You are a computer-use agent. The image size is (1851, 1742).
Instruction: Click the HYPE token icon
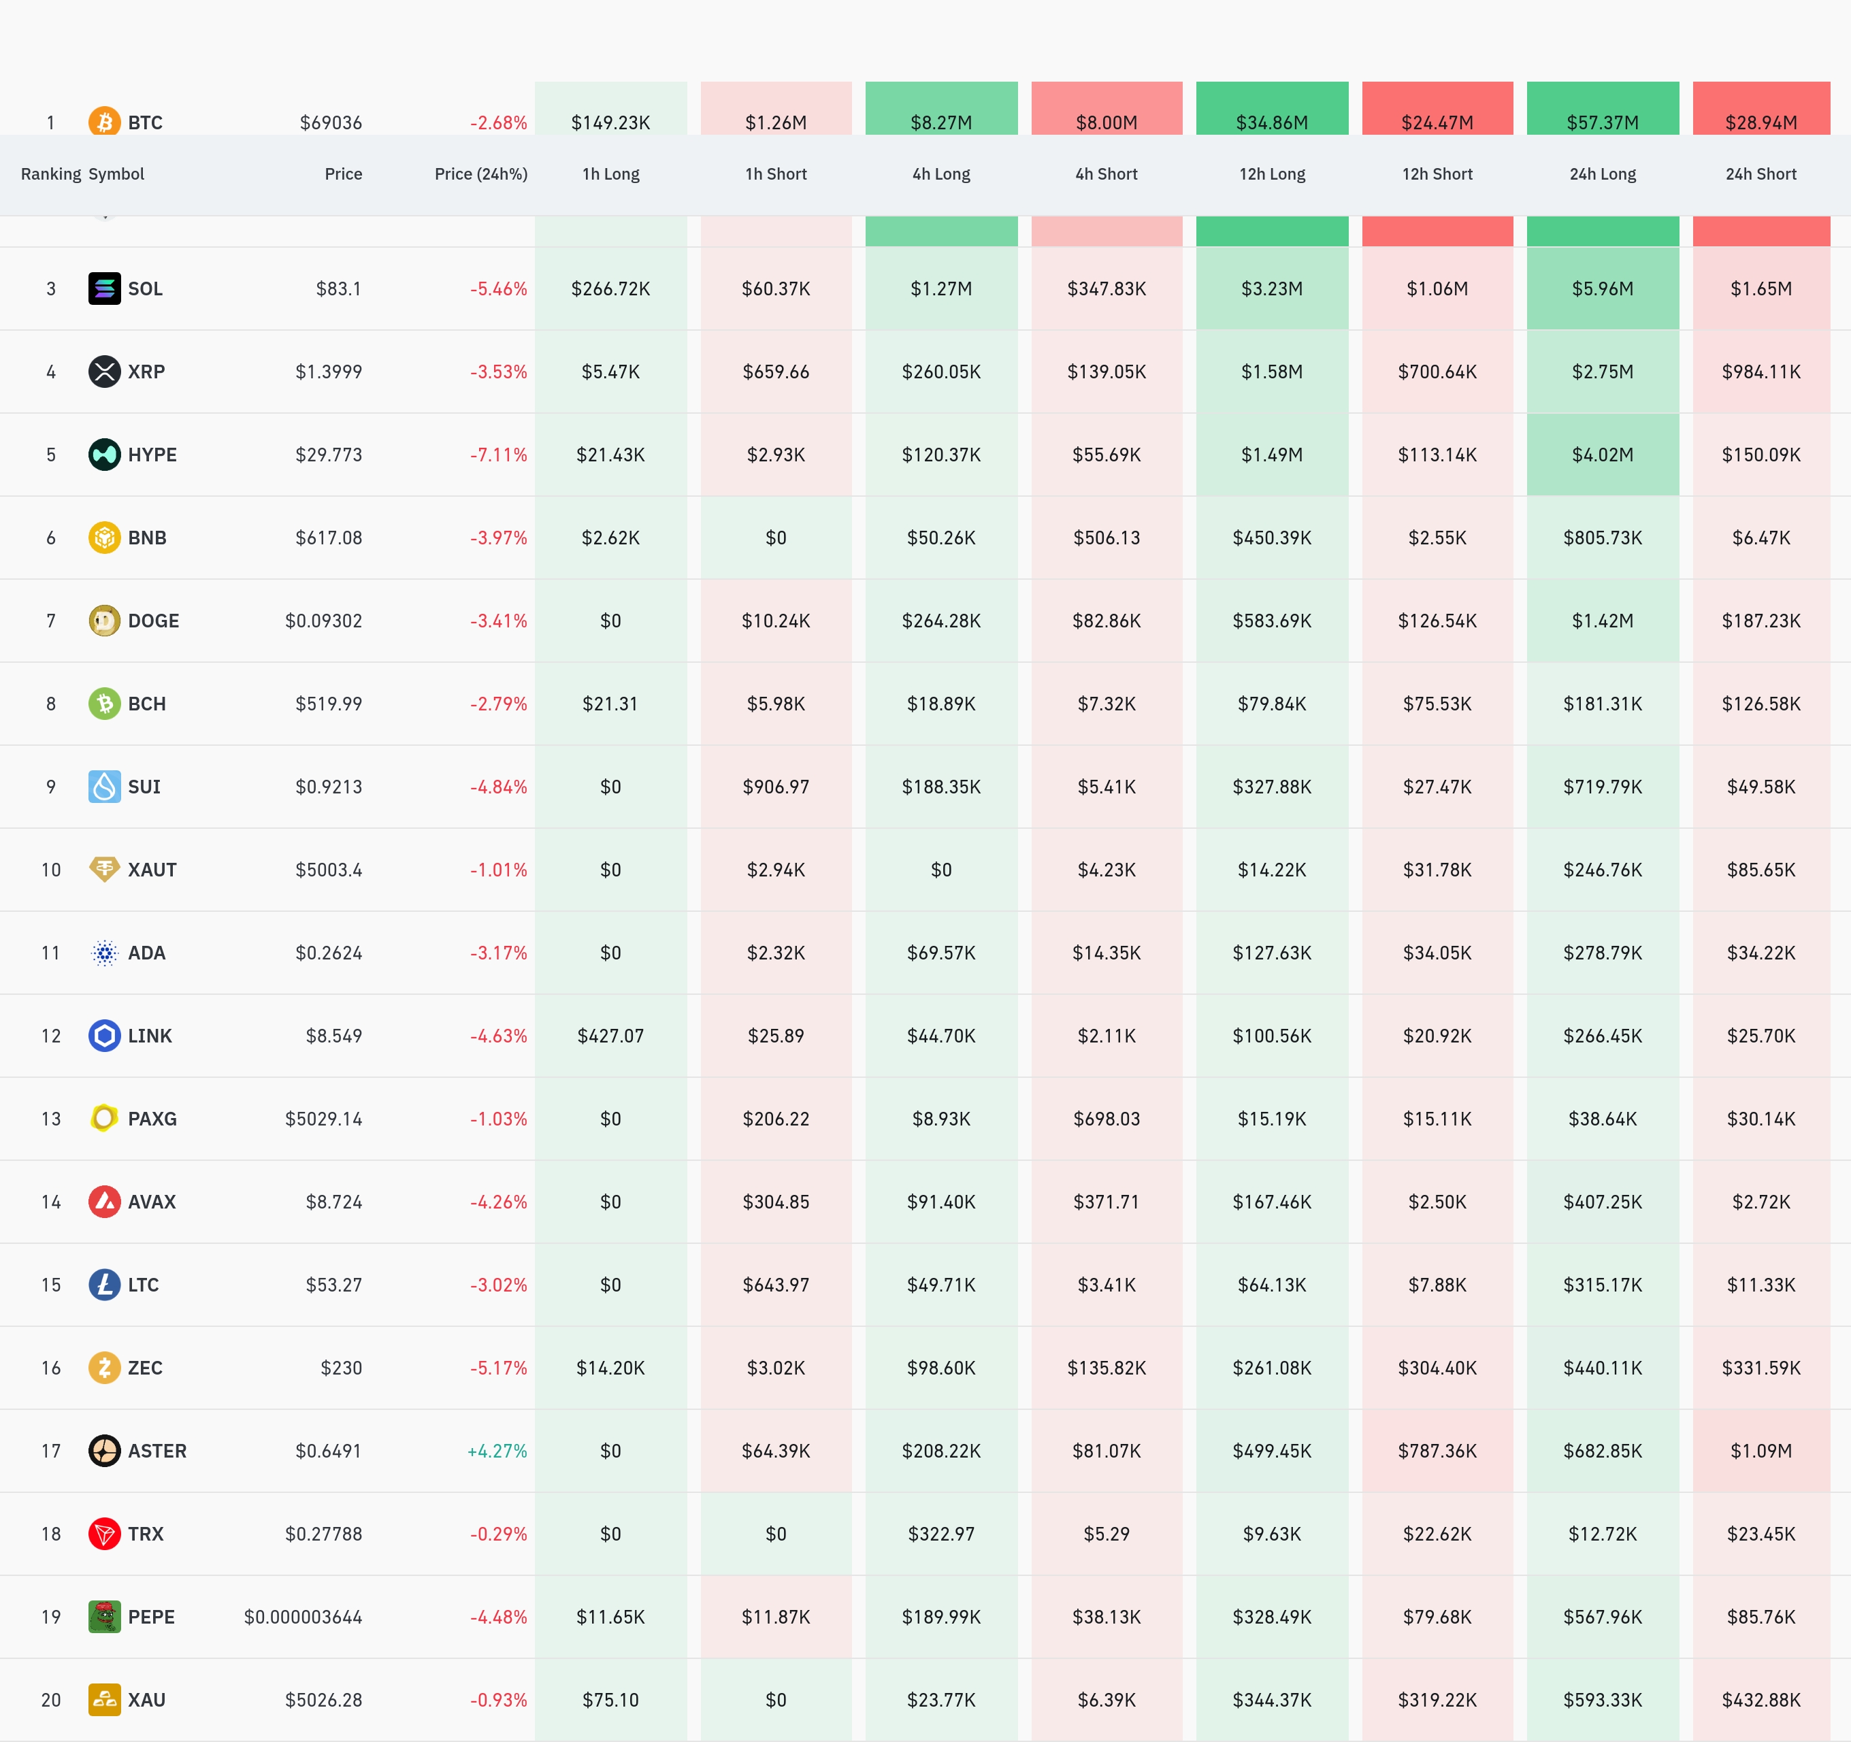coord(104,455)
